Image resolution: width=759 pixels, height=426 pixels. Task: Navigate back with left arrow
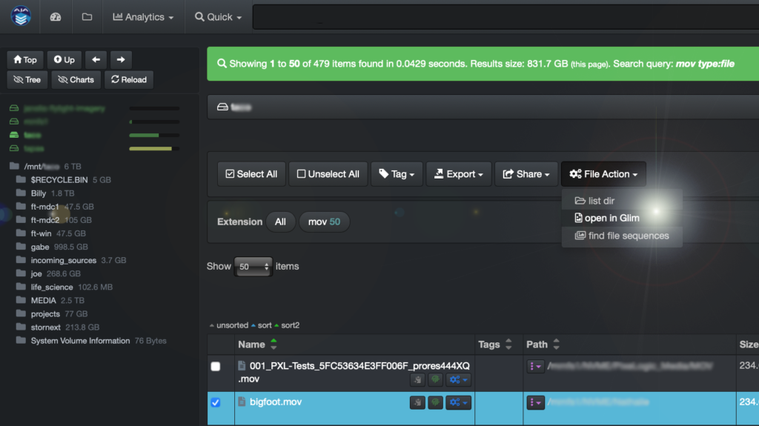pos(96,59)
